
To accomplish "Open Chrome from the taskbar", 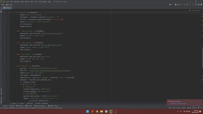I will tap(97, 111).
